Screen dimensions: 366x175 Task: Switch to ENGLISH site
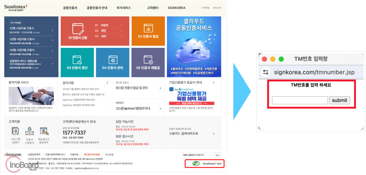click(217, 8)
